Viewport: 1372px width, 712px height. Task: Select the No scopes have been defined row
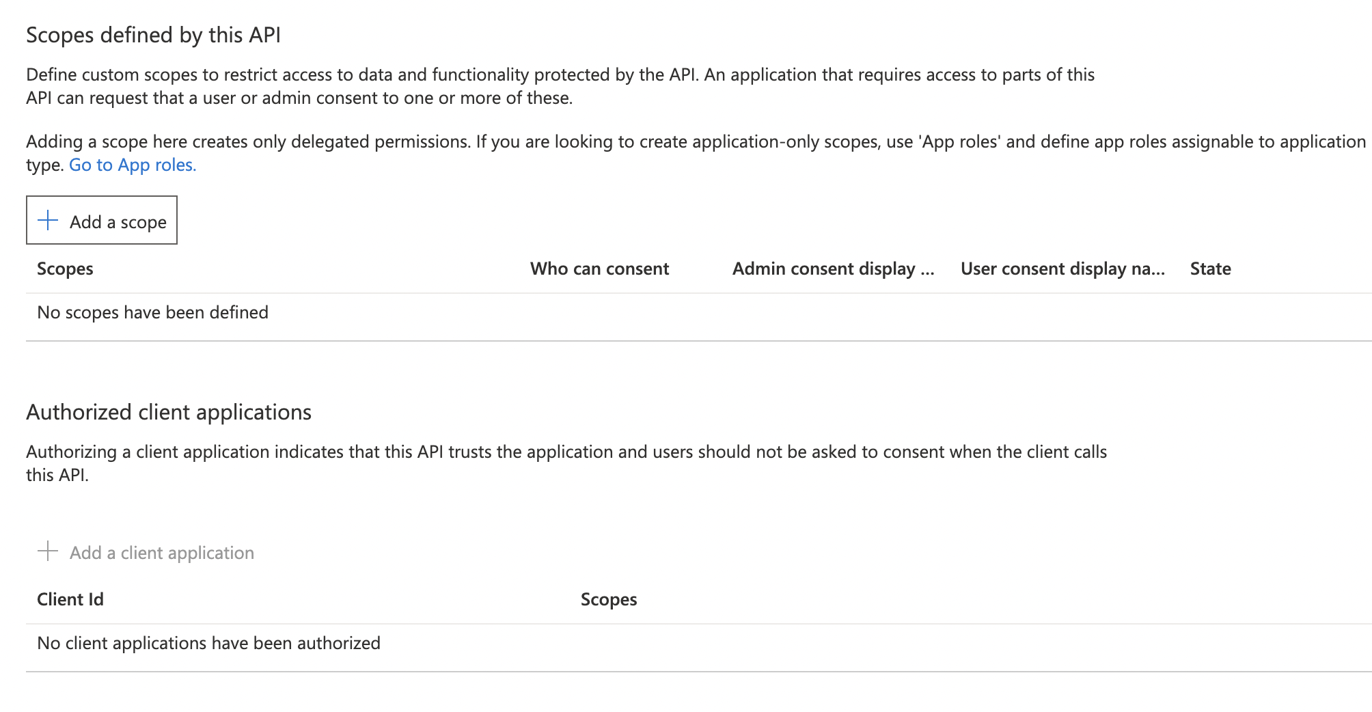[153, 313]
